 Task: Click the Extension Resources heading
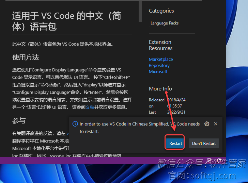click(x=161, y=45)
